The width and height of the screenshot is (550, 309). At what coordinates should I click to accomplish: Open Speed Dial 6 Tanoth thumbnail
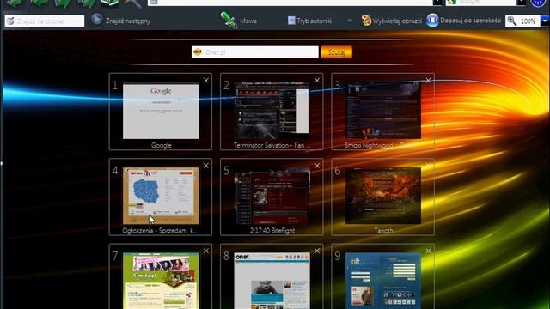point(383,196)
